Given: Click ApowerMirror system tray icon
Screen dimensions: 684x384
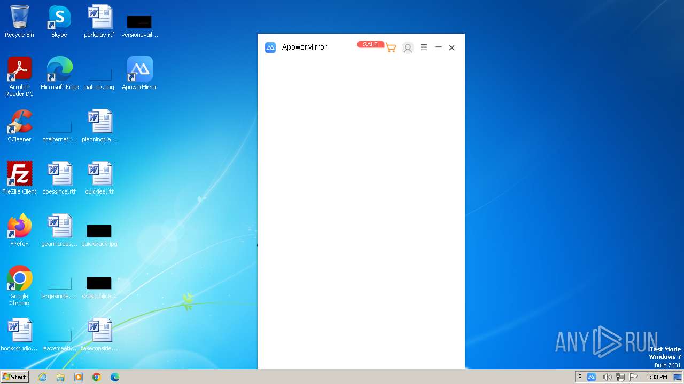Looking at the screenshot, I should click(592, 377).
